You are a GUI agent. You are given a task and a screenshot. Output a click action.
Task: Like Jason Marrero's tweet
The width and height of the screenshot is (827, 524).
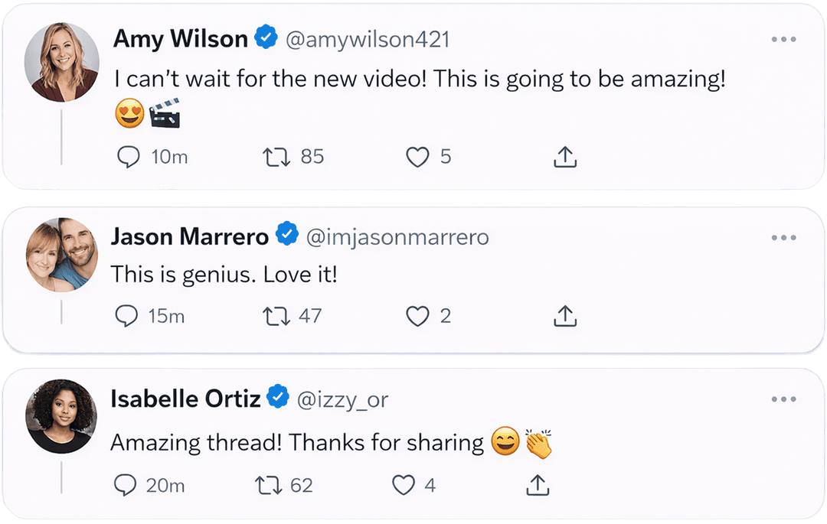tap(417, 316)
